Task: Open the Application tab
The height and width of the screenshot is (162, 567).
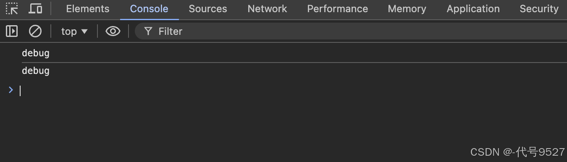Action: click(x=473, y=9)
